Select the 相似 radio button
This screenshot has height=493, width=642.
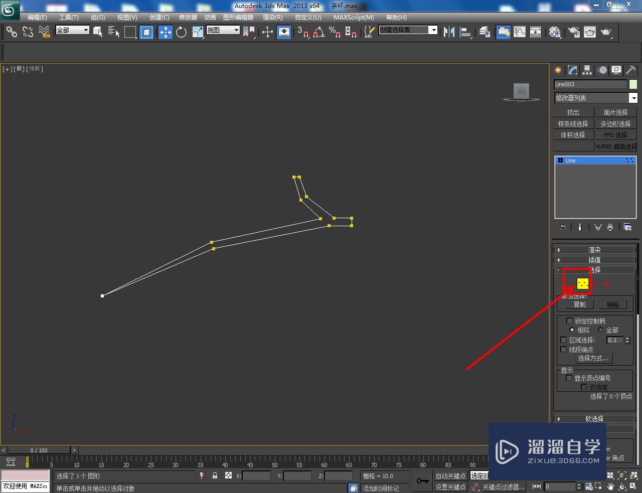click(x=572, y=330)
